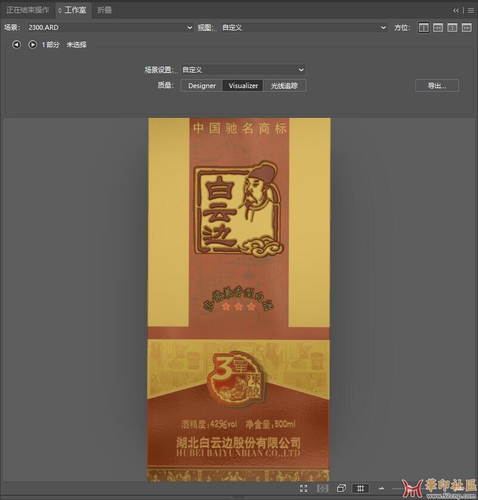Set quality to Designer
This screenshot has width=478, height=500.
pos(202,86)
